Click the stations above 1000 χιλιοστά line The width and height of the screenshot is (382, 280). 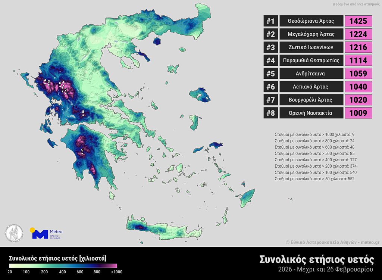tap(314, 134)
